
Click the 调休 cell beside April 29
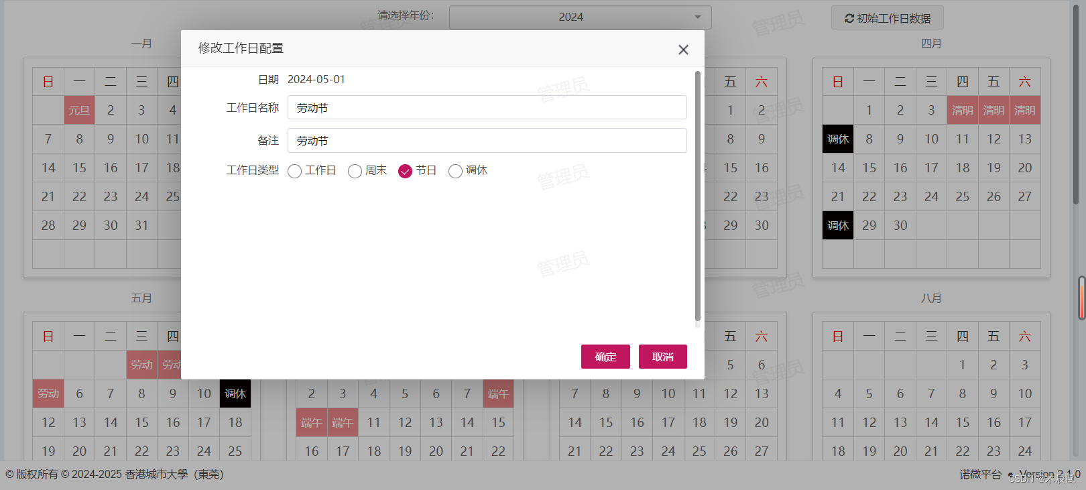(x=838, y=225)
